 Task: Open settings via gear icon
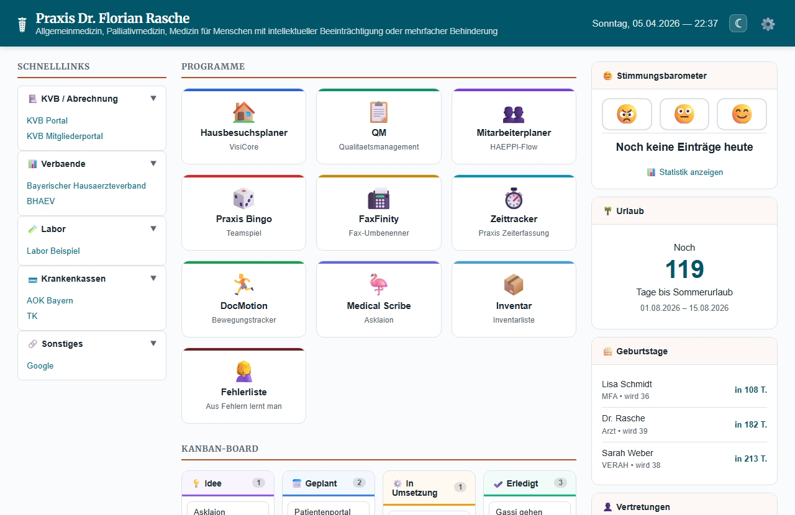coord(768,24)
